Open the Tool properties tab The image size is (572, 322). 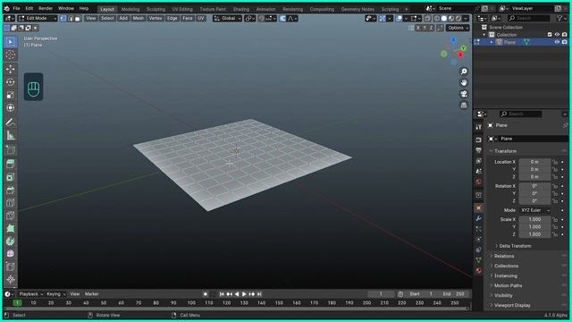(479, 127)
